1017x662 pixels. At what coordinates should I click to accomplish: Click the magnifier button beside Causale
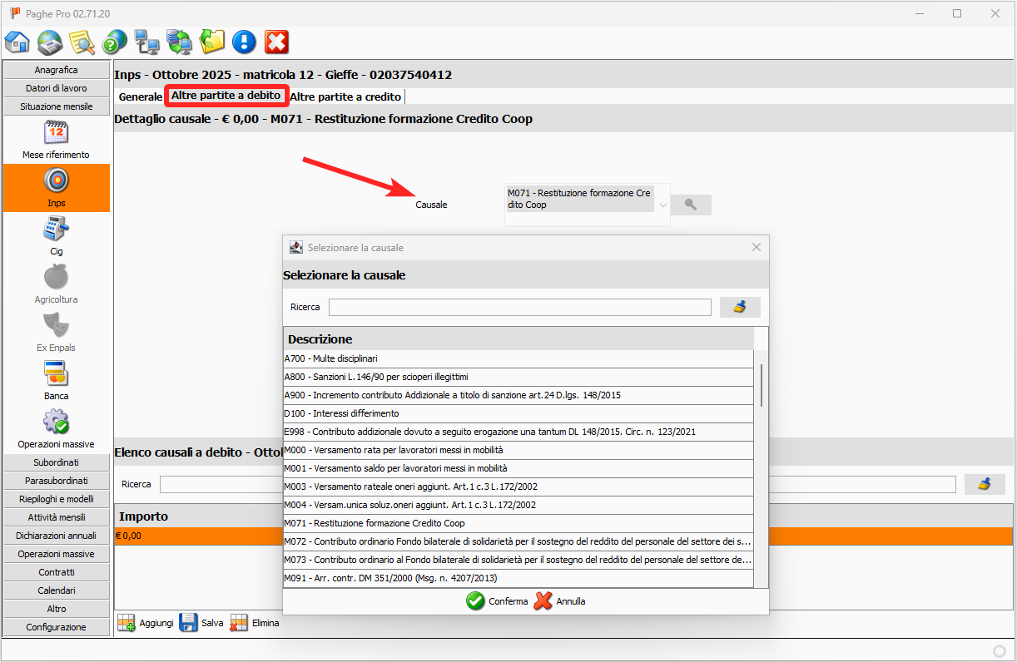click(691, 205)
